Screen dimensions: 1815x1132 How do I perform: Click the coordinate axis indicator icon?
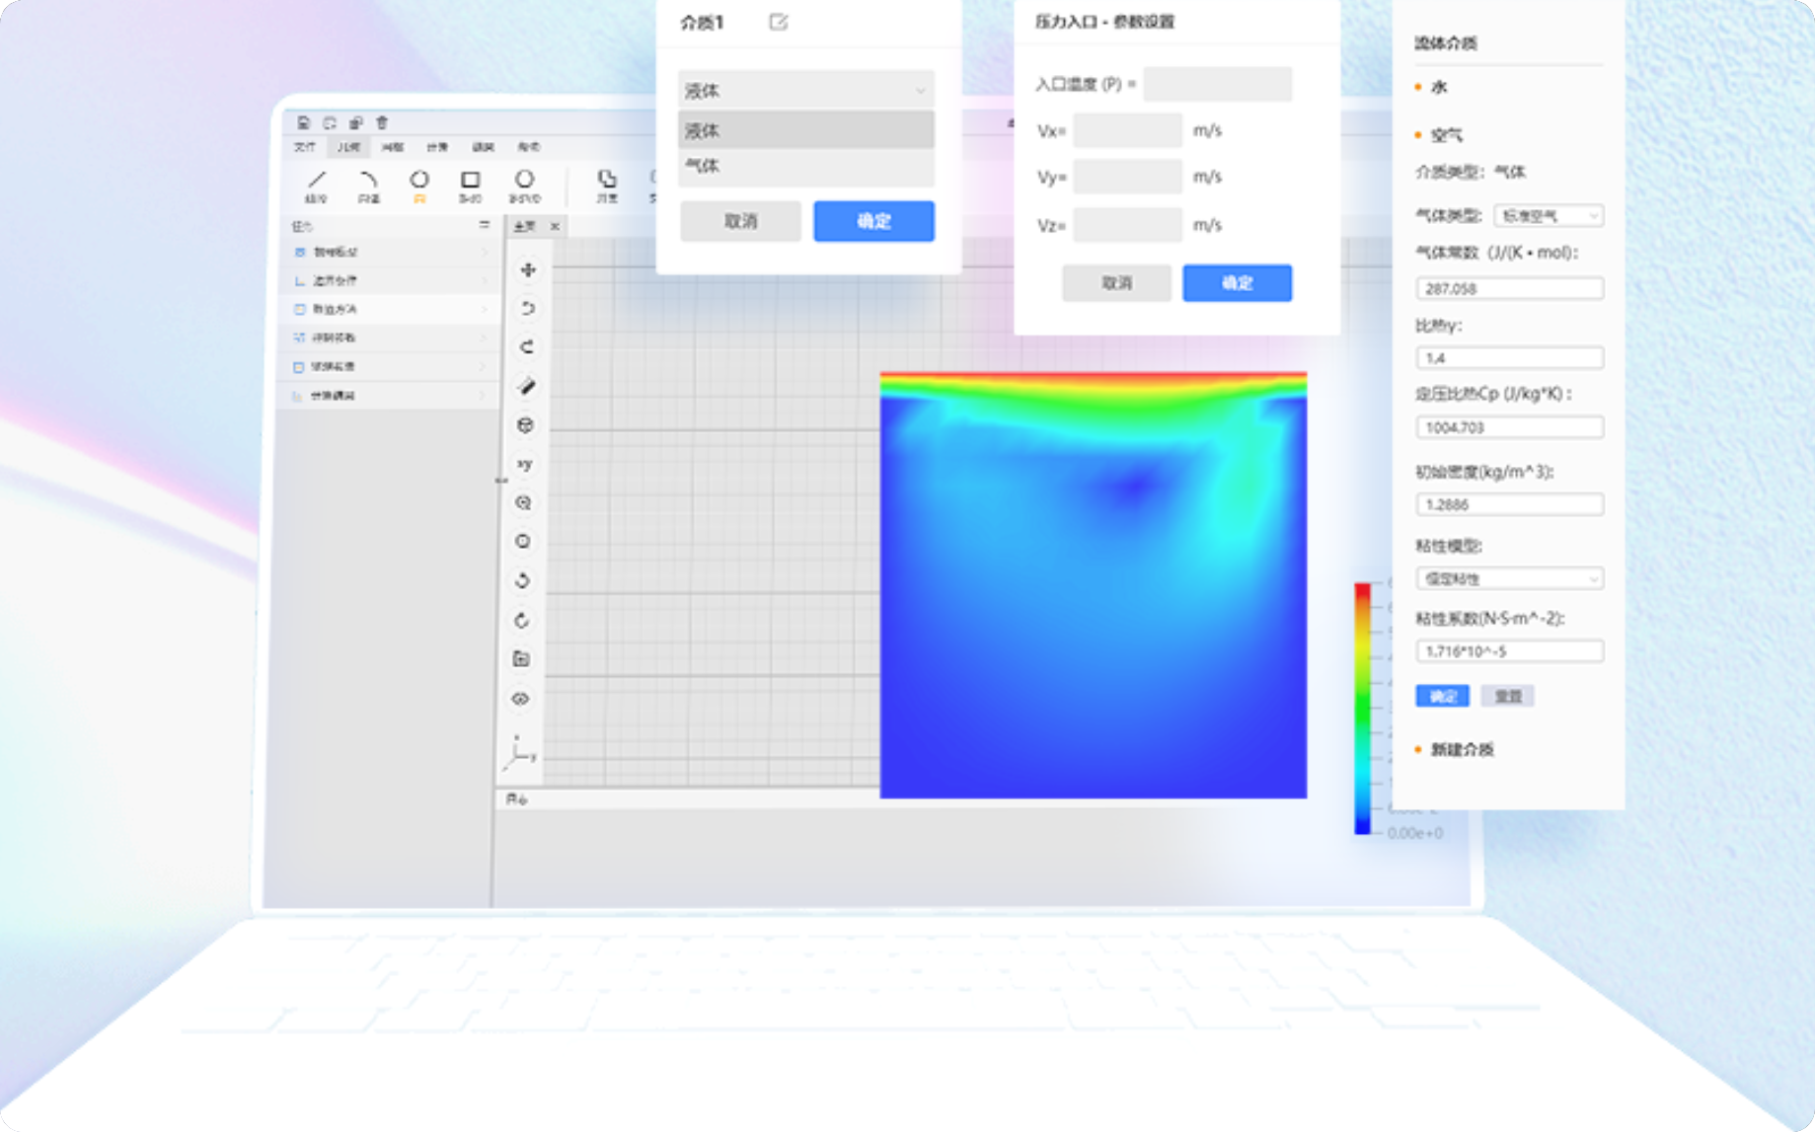[x=519, y=753]
